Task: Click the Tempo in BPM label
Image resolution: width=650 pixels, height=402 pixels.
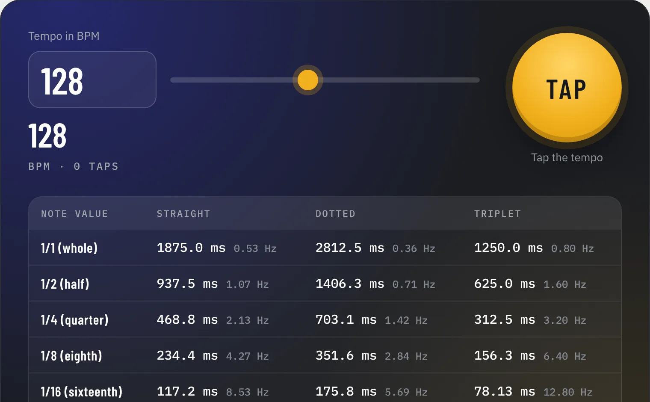Action: [x=64, y=36]
